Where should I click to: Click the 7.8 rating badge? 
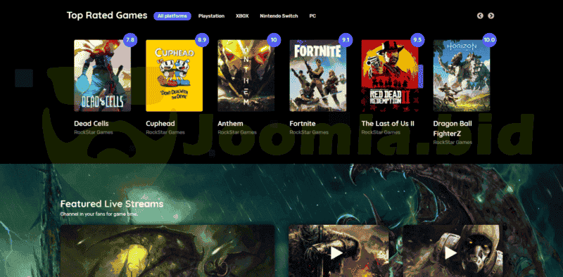click(130, 40)
